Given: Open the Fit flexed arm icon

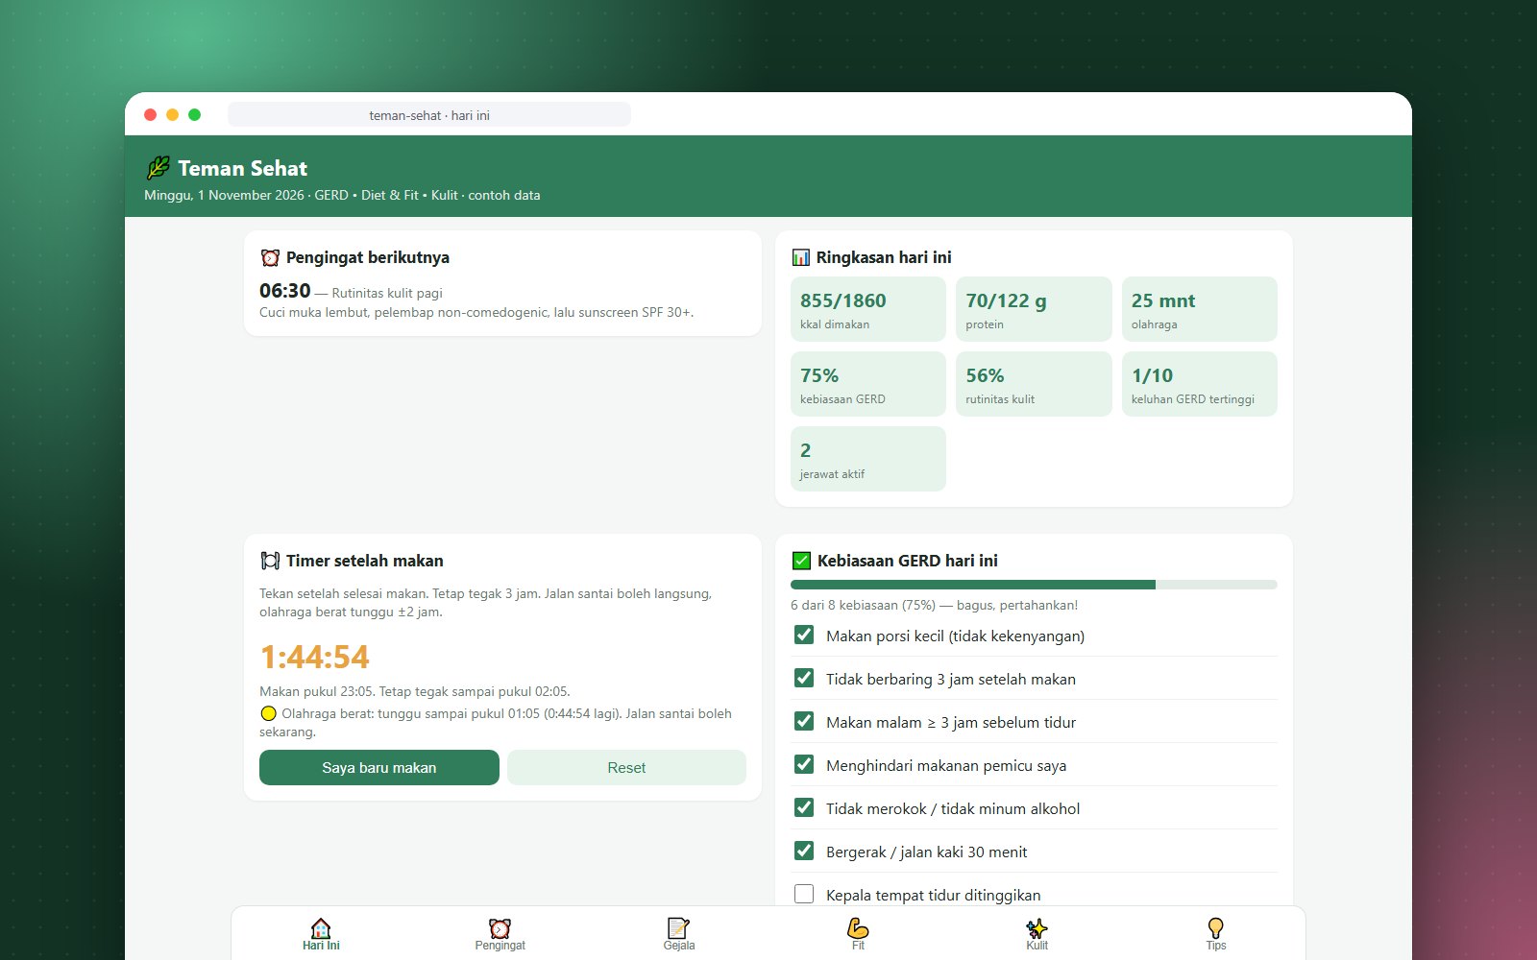Looking at the screenshot, I should [x=858, y=928].
